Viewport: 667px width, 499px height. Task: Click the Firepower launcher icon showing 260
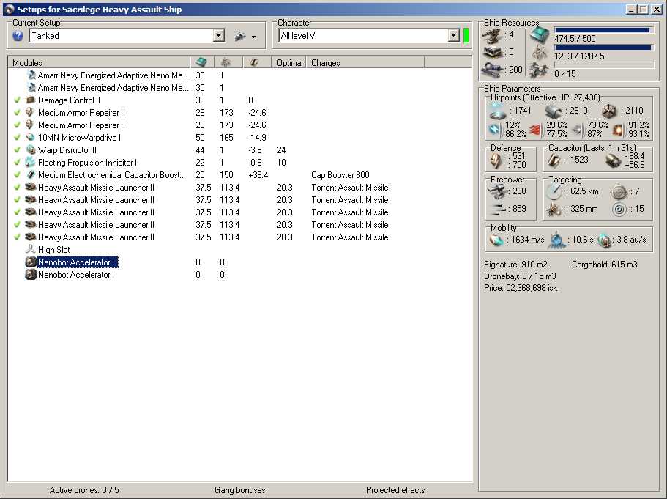(x=496, y=191)
